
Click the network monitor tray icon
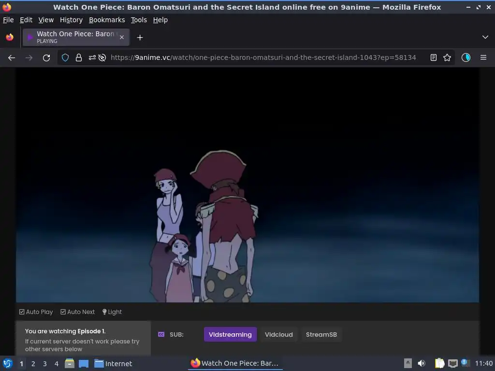click(x=453, y=364)
